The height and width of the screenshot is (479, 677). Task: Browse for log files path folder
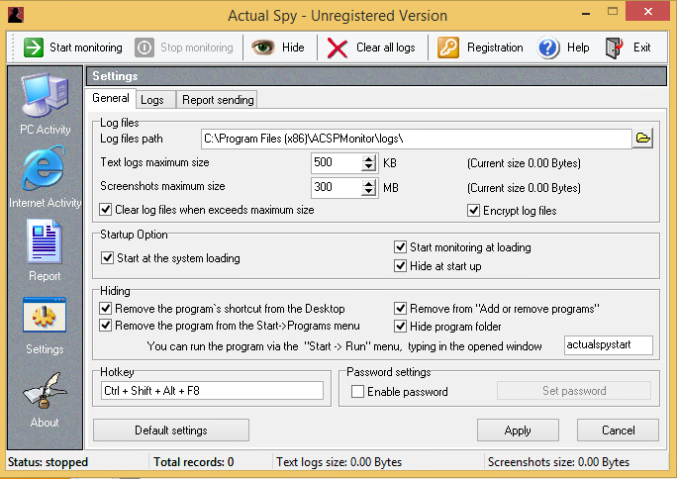pos(643,139)
